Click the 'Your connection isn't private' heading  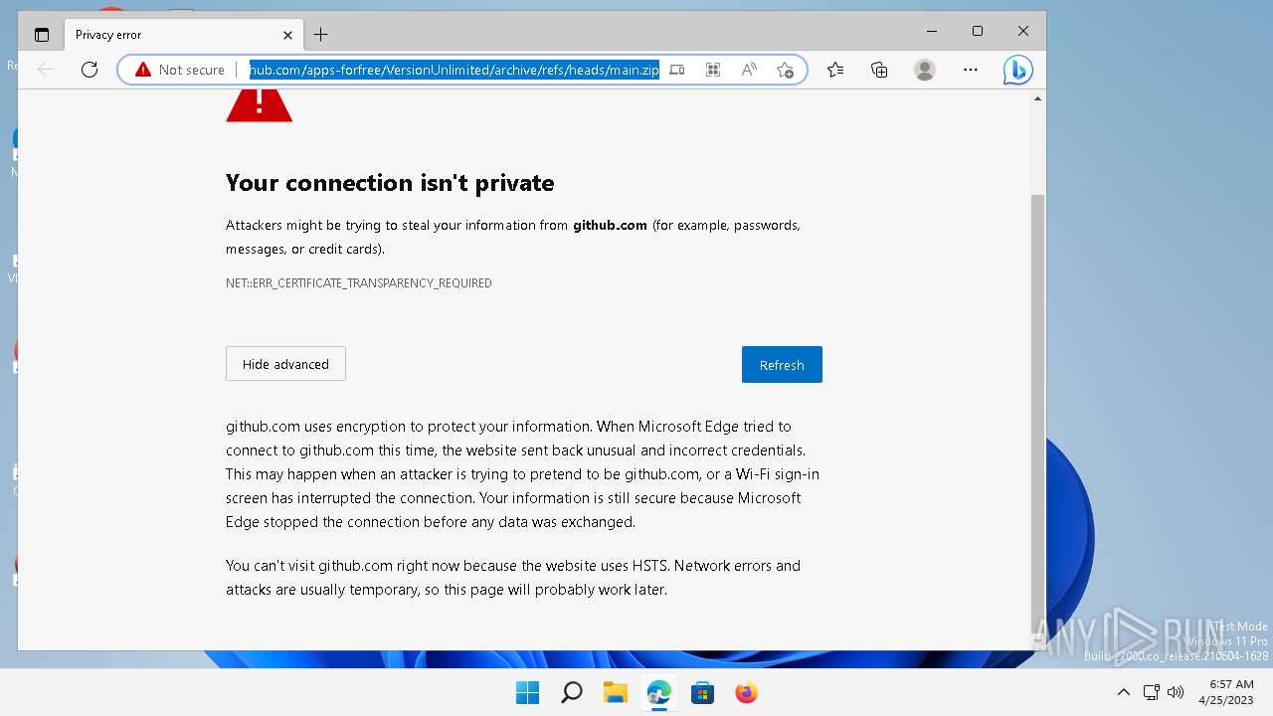390,183
